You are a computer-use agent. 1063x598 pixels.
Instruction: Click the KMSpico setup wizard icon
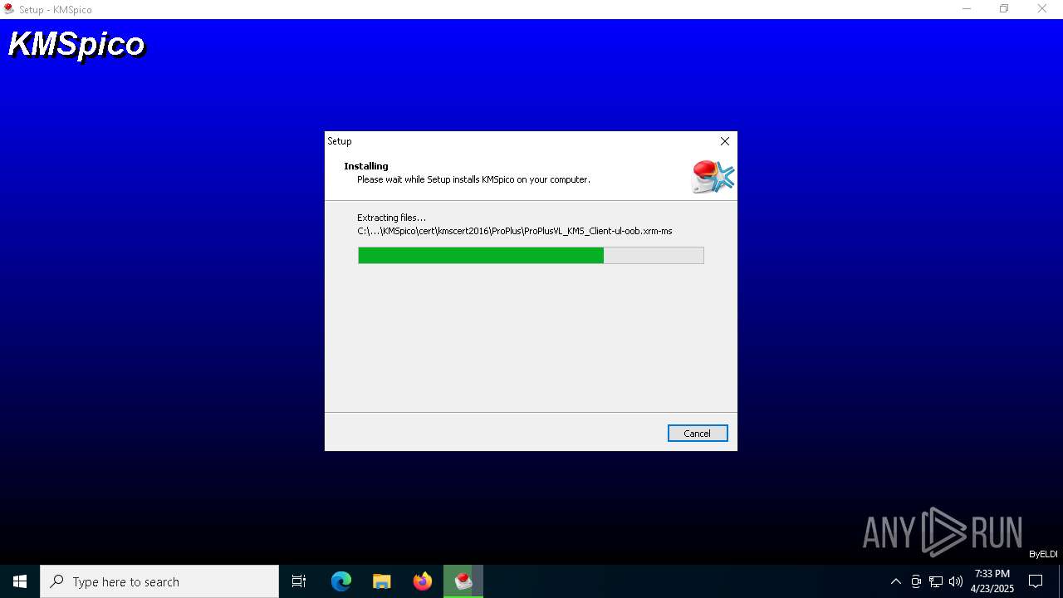click(x=713, y=176)
